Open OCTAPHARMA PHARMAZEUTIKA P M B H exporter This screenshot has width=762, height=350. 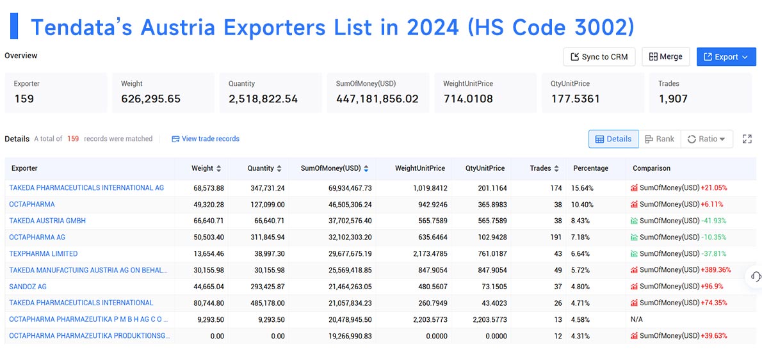point(89,319)
